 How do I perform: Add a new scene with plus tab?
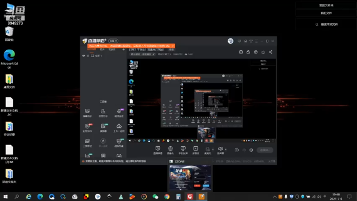124,50
